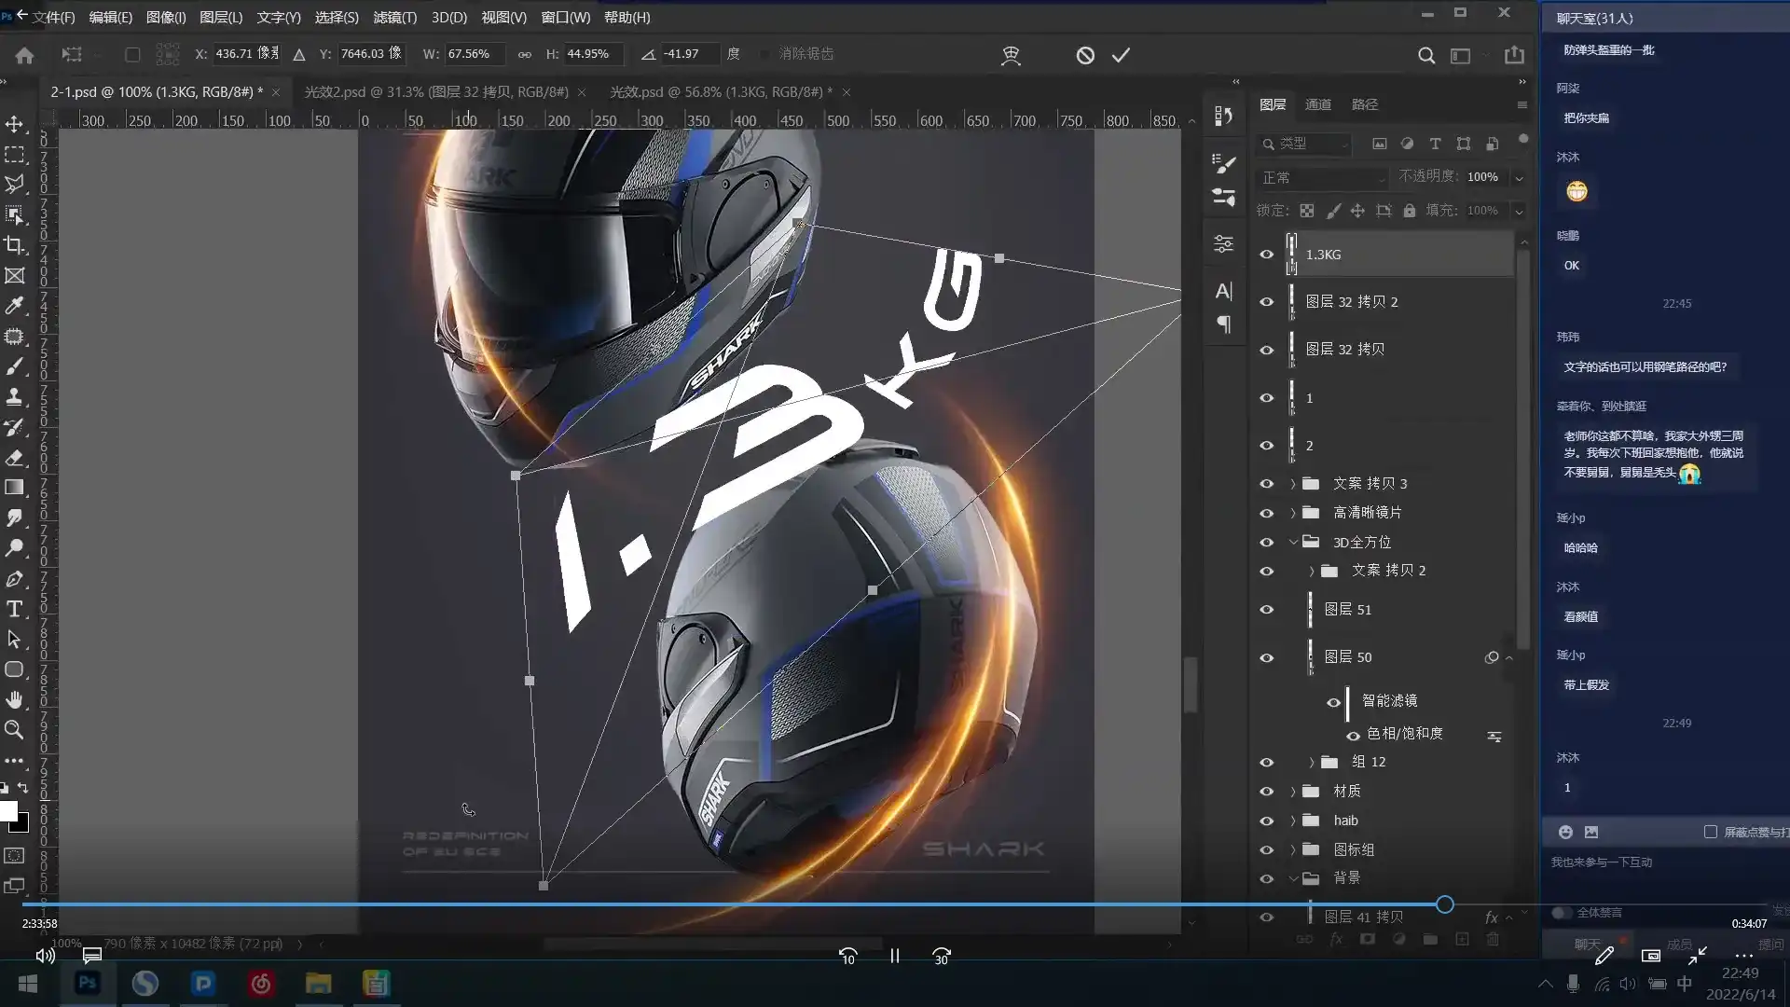Hide the 1.3KG layer
The image size is (1790, 1007).
click(x=1266, y=255)
